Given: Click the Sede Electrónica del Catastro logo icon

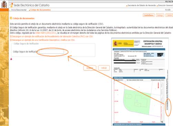Looking at the screenshot, I should (11, 5).
